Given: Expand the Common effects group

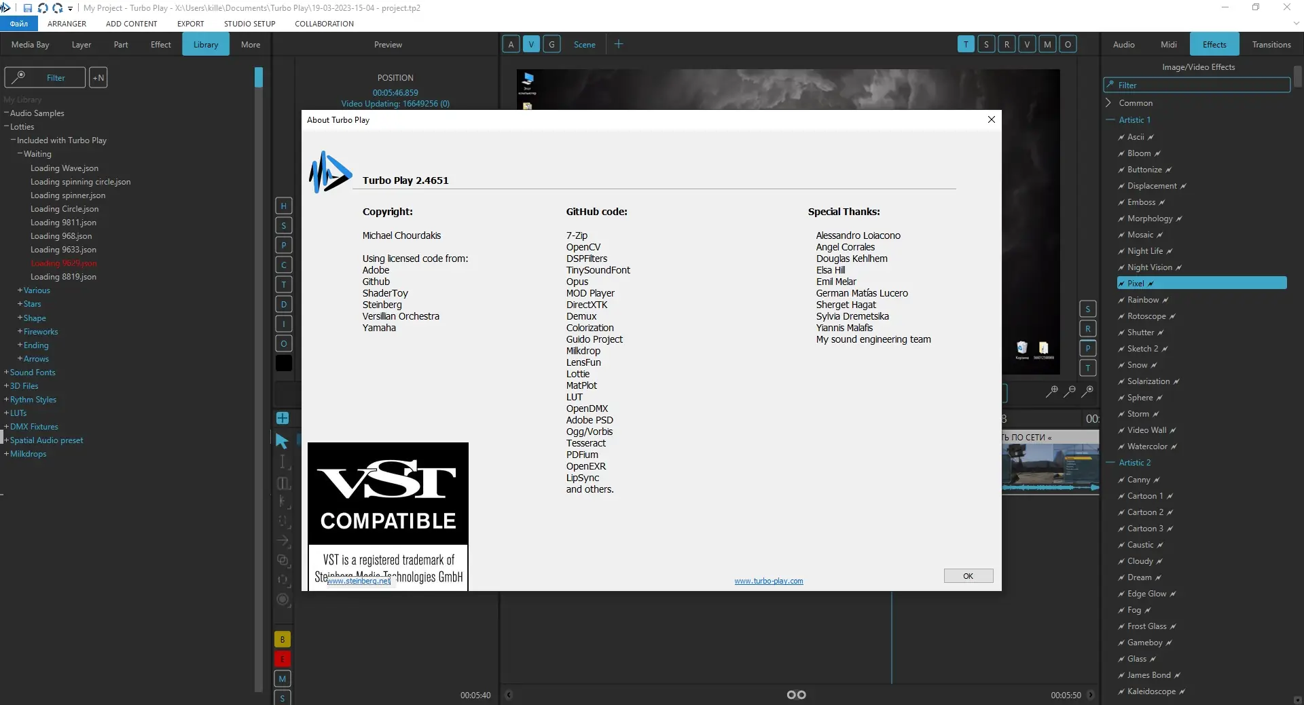Looking at the screenshot, I should tap(1108, 103).
